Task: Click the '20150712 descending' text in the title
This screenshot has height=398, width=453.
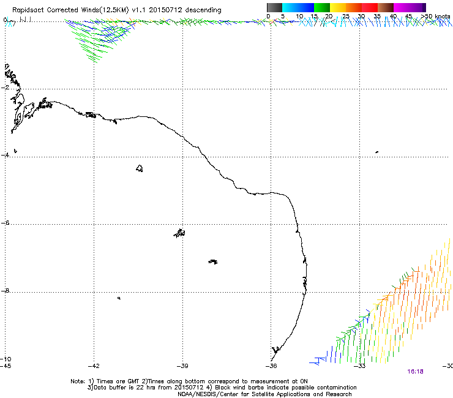Action: coord(185,10)
